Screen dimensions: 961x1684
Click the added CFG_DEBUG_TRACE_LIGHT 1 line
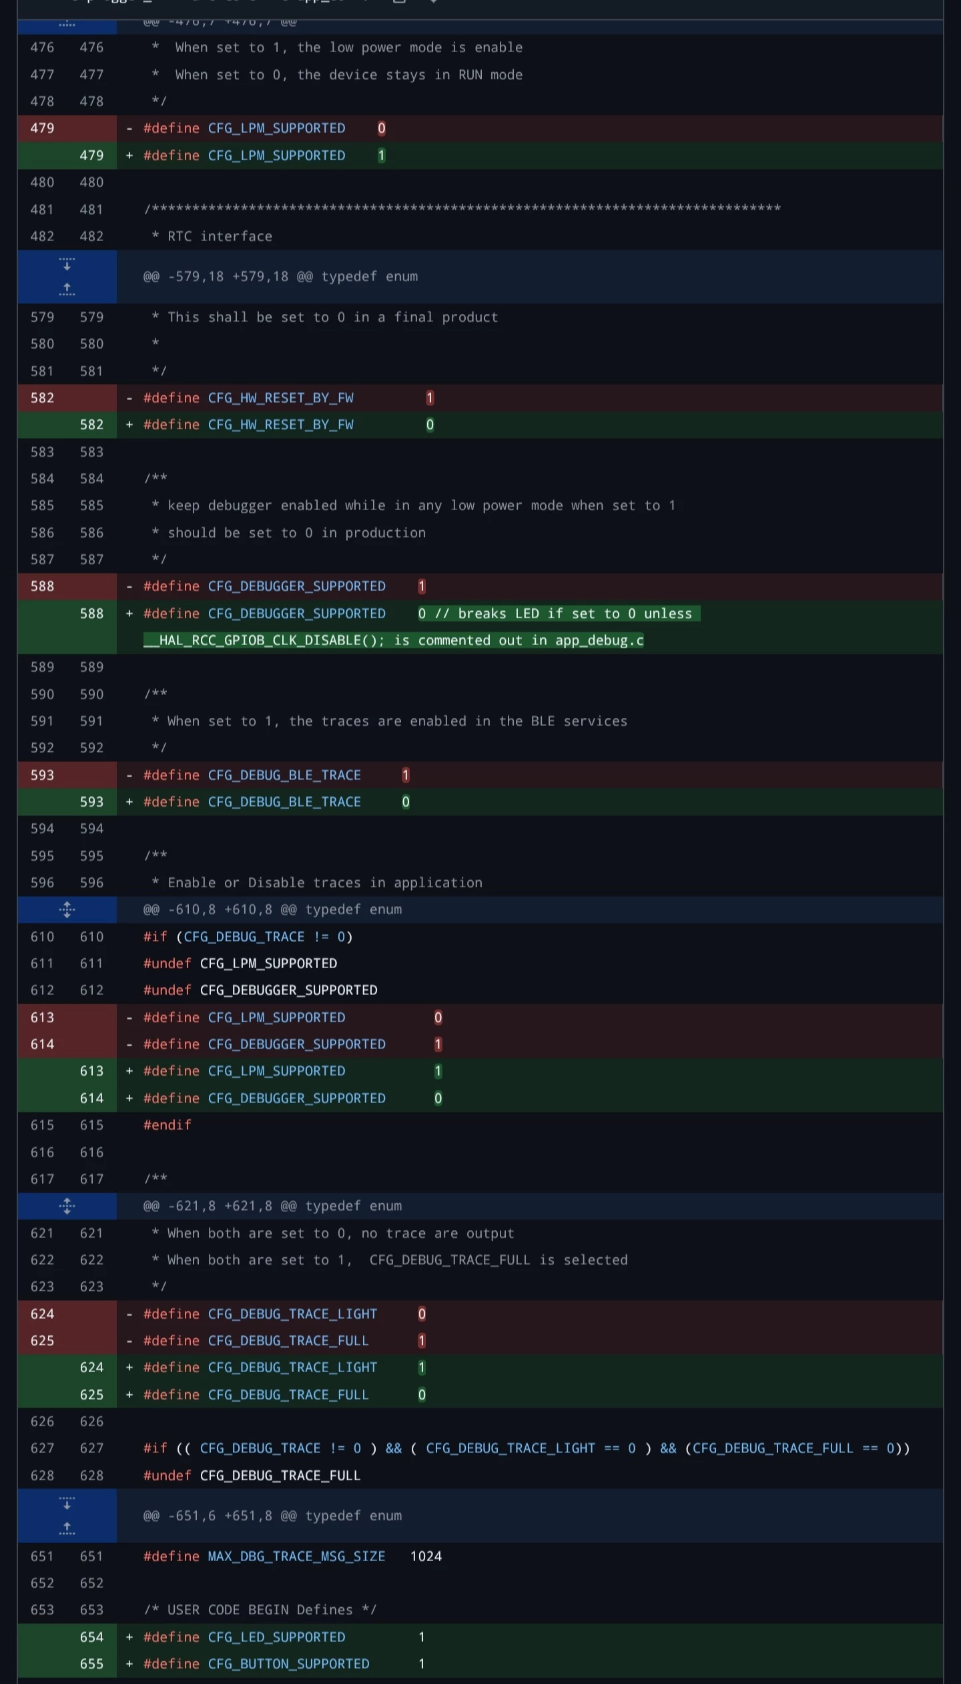[x=530, y=1367]
